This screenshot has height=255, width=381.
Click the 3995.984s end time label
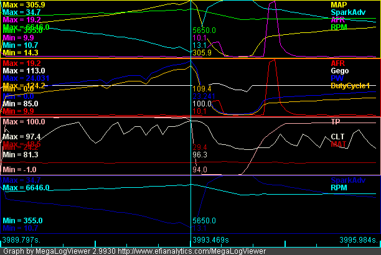[x=358, y=239]
